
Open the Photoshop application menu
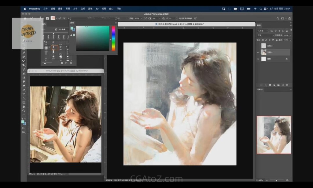click(35, 9)
